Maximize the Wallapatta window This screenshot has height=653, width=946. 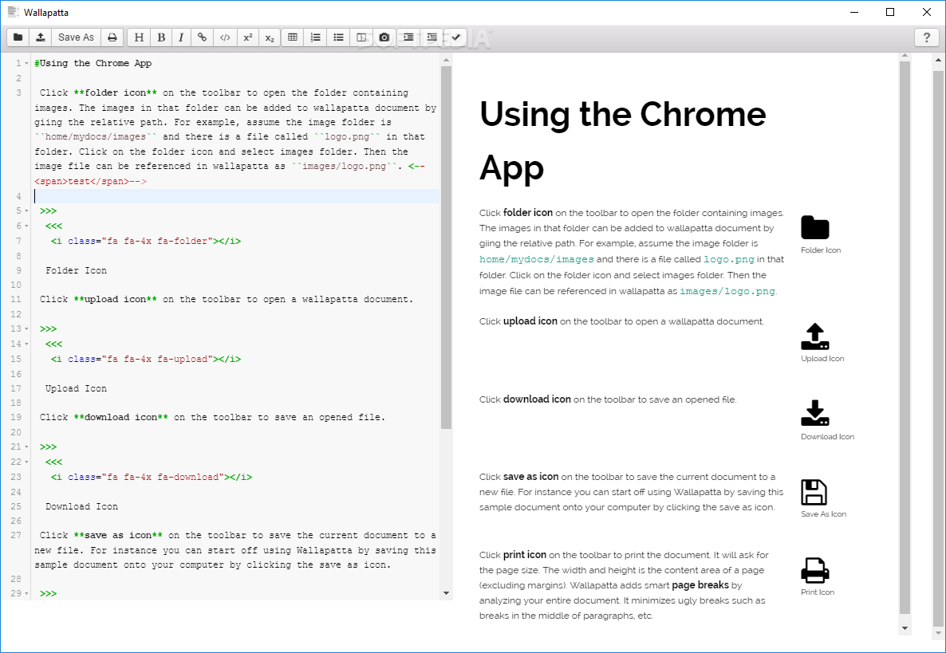(890, 12)
